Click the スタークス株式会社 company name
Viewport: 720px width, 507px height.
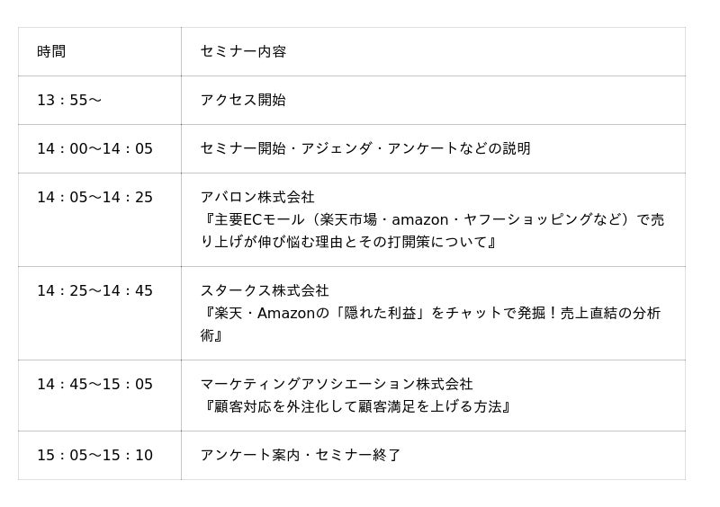(x=265, y=290)
